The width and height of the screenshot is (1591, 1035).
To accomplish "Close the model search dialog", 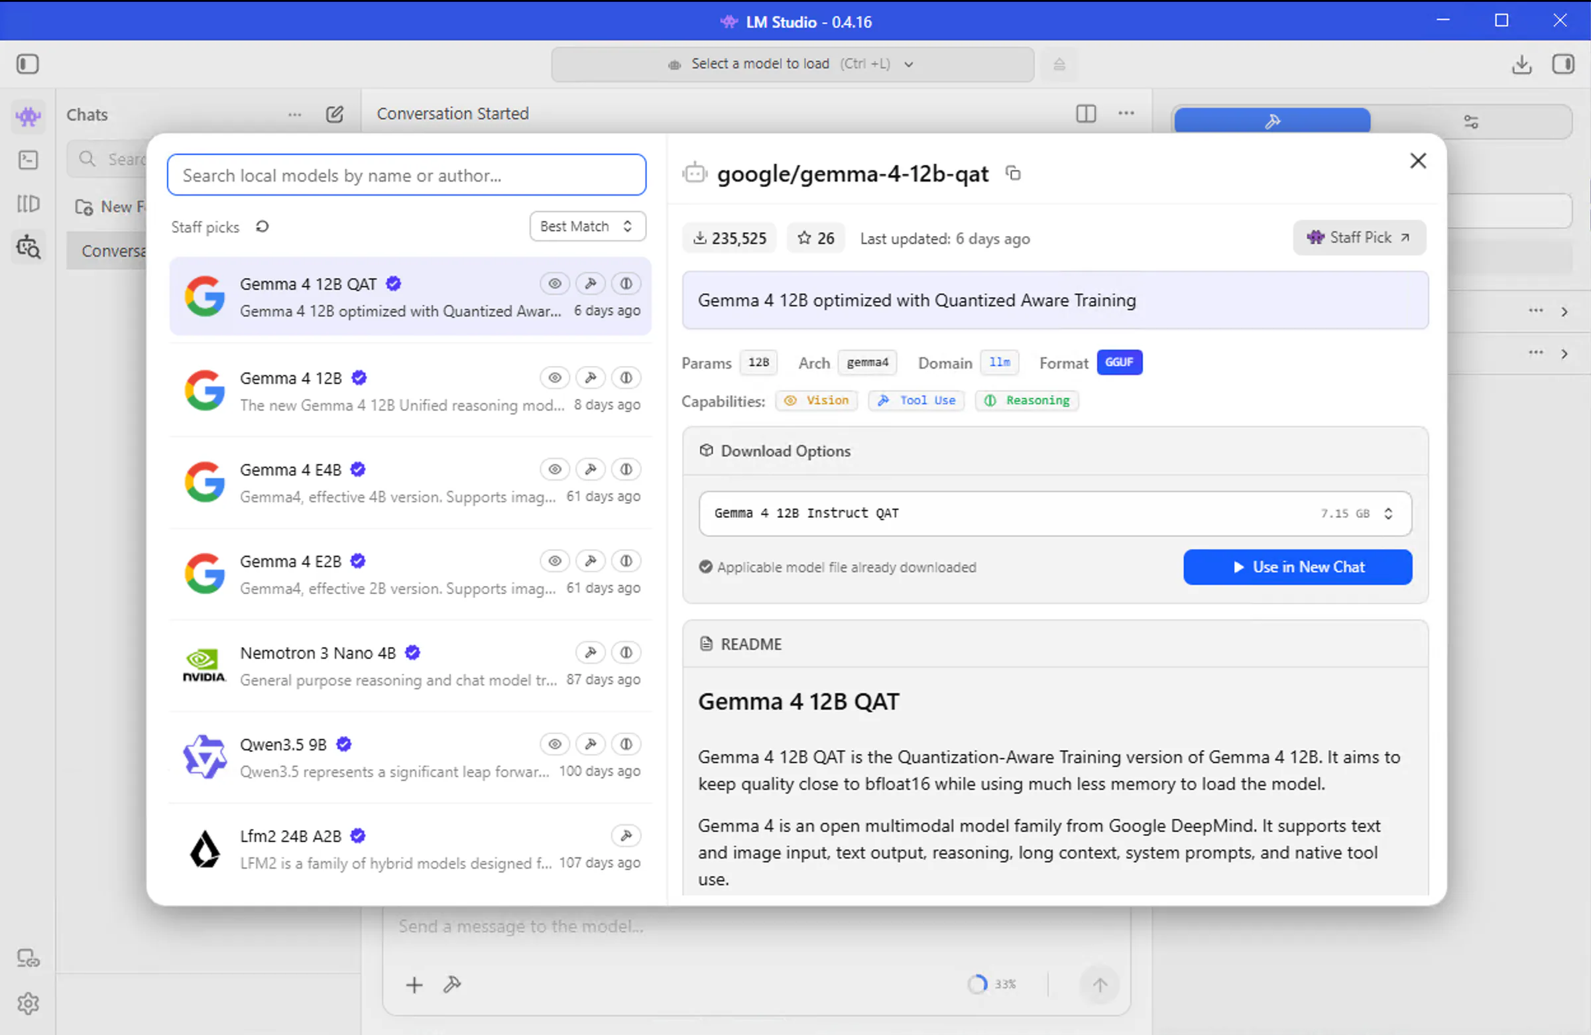I will point(1418,160).
